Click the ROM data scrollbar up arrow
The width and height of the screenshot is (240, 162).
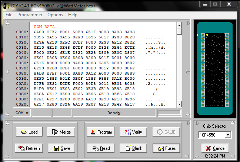[x=179, y=25]
